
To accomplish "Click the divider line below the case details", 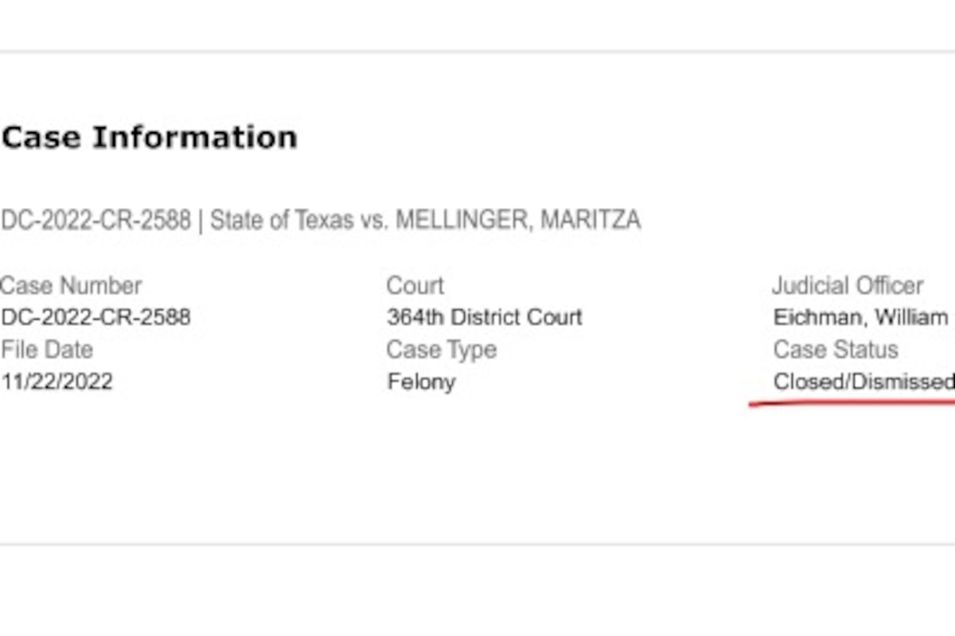I will [x=477, y=545].
